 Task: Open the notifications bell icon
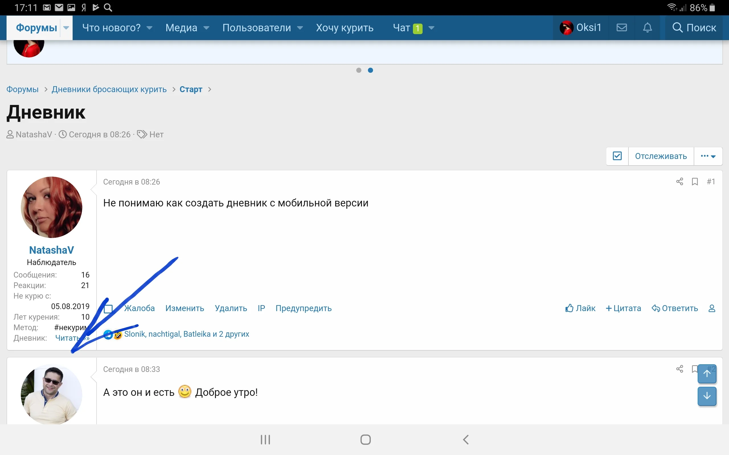(x=647, y=28)
